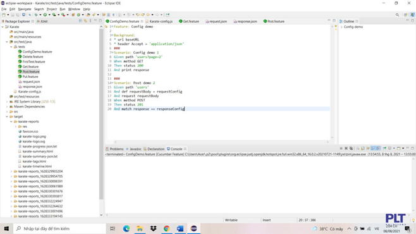416x234 pixels.
Task: Switch to Problems view tab
Action: tap(114, 149)
